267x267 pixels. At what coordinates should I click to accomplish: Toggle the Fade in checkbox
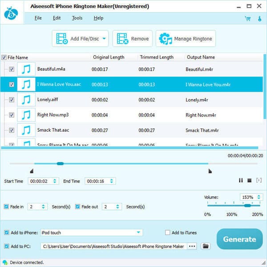click(6, 206)
